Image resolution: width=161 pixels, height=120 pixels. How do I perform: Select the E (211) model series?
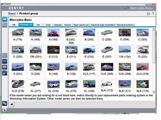[71, 53]
